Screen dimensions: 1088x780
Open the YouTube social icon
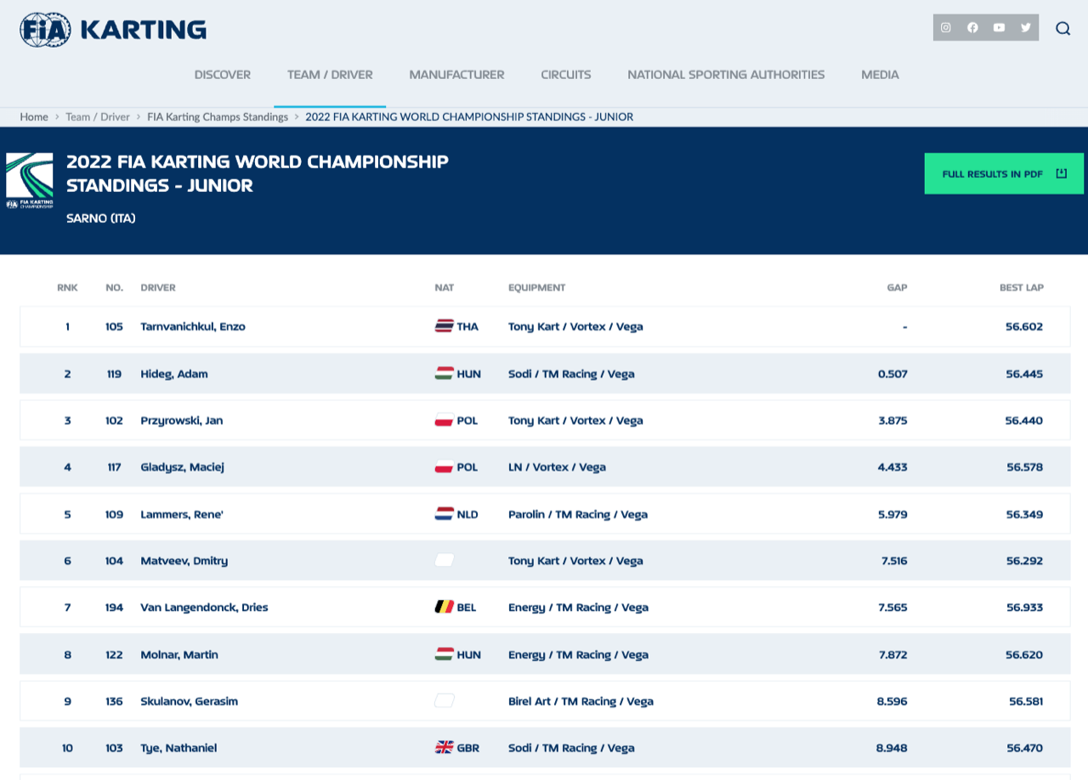point(999,27)
